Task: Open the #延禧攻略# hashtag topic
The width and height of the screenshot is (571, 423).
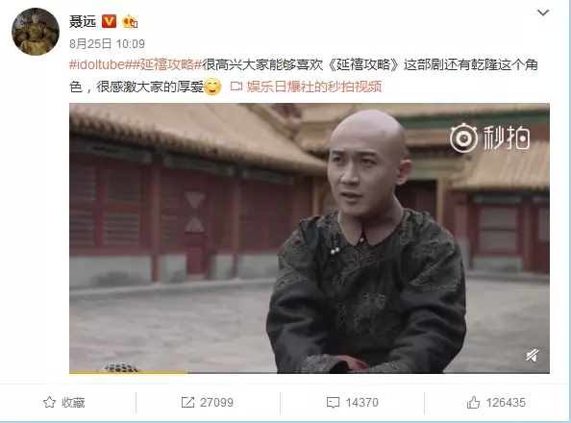Action: pyautogui.click(x=163, y=64)
